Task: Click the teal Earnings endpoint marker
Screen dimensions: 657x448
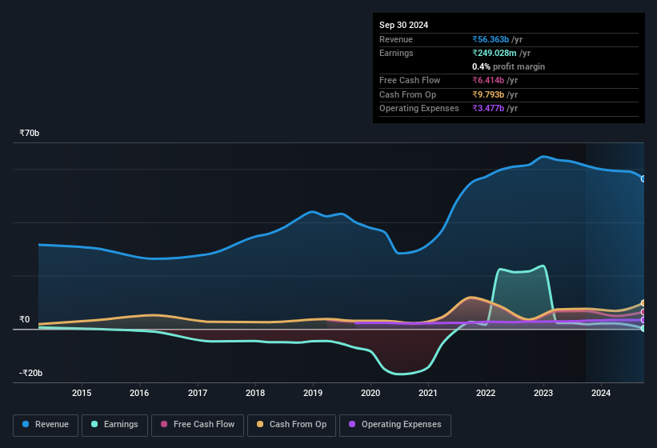Action: pos(643,329)
